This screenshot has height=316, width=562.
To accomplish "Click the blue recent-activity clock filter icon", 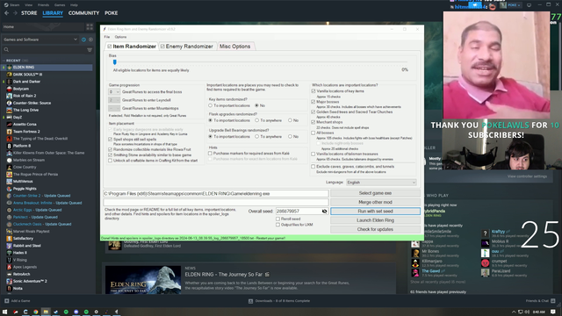I will (83, 39).
